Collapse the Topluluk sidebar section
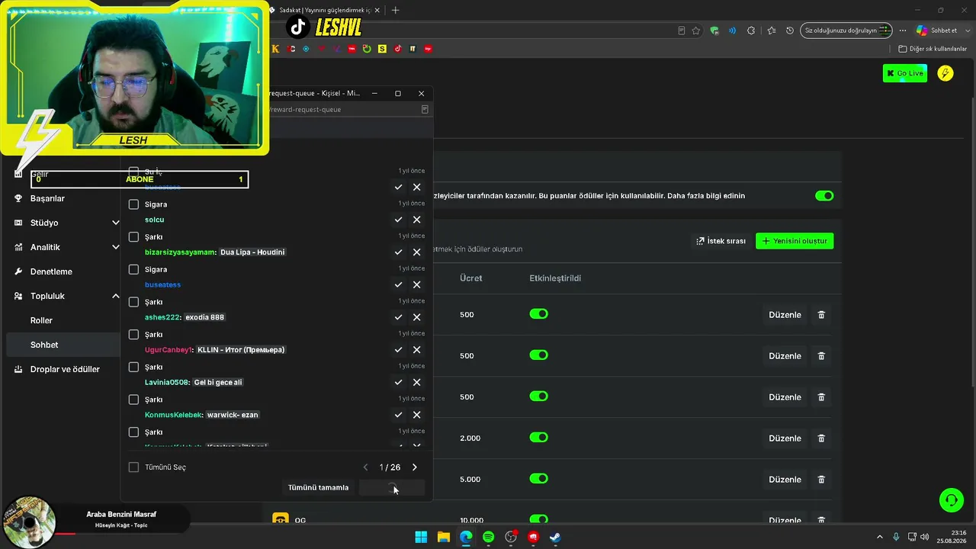The height and width of the screenshot is (549, 976). tap(116, 296)
